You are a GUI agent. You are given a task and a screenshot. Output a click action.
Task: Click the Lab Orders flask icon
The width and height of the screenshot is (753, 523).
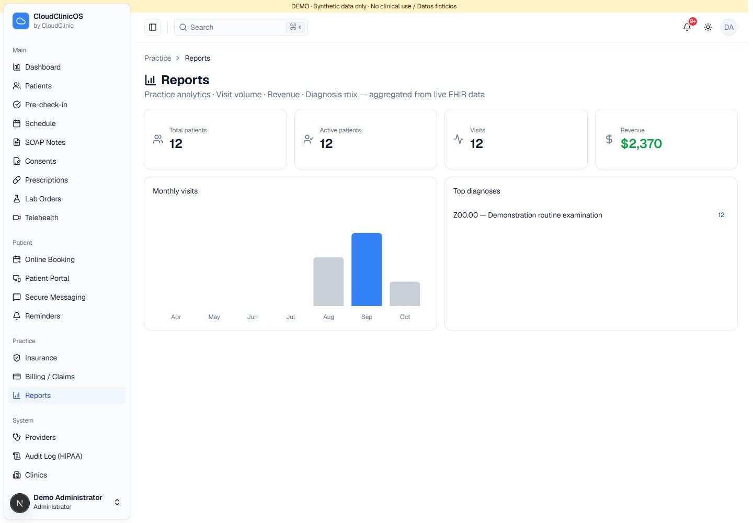tap(17, 199)
